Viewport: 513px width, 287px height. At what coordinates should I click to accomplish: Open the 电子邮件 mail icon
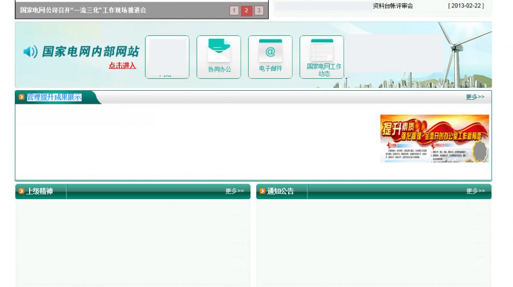coord(270,56)
